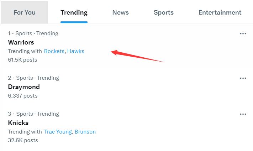Click the 32.6K posts count

pyautogui.click(x=23, y=140)
